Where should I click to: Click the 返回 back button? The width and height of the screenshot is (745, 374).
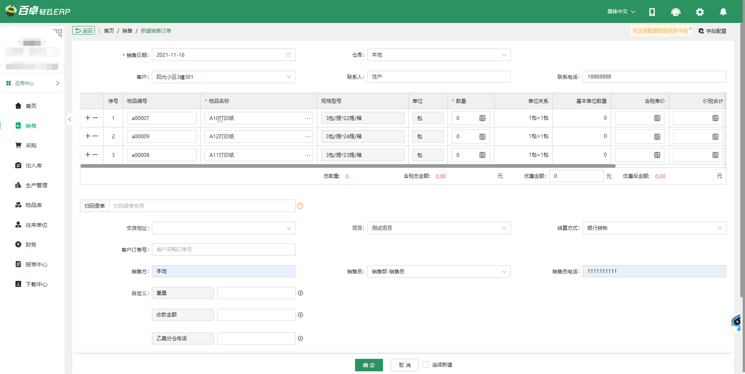(84, 31)
